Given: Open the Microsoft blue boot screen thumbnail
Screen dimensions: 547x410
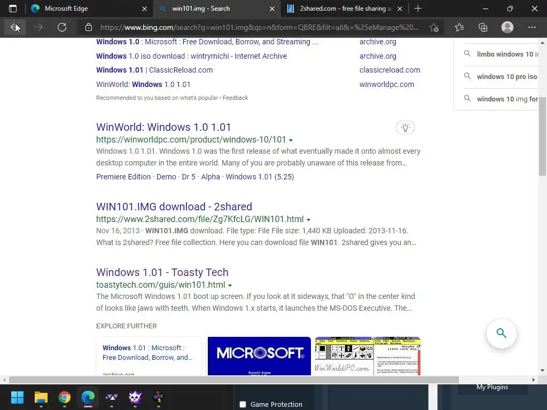Looking at the screenshot, I should pyautogui.click(x=259, y=356).
